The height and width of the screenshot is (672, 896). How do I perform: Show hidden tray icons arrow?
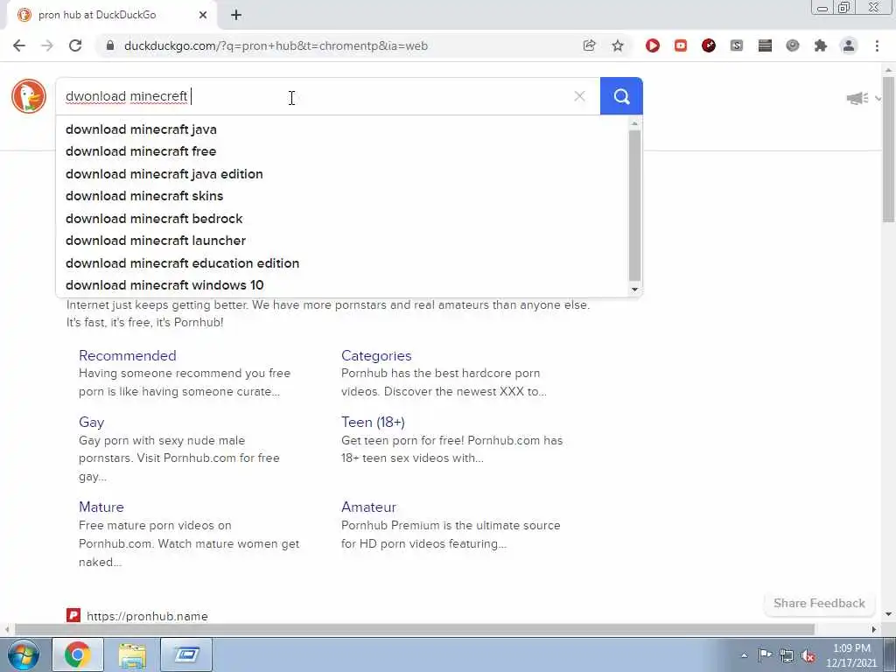pyautogui.click(x=744, y=656)
